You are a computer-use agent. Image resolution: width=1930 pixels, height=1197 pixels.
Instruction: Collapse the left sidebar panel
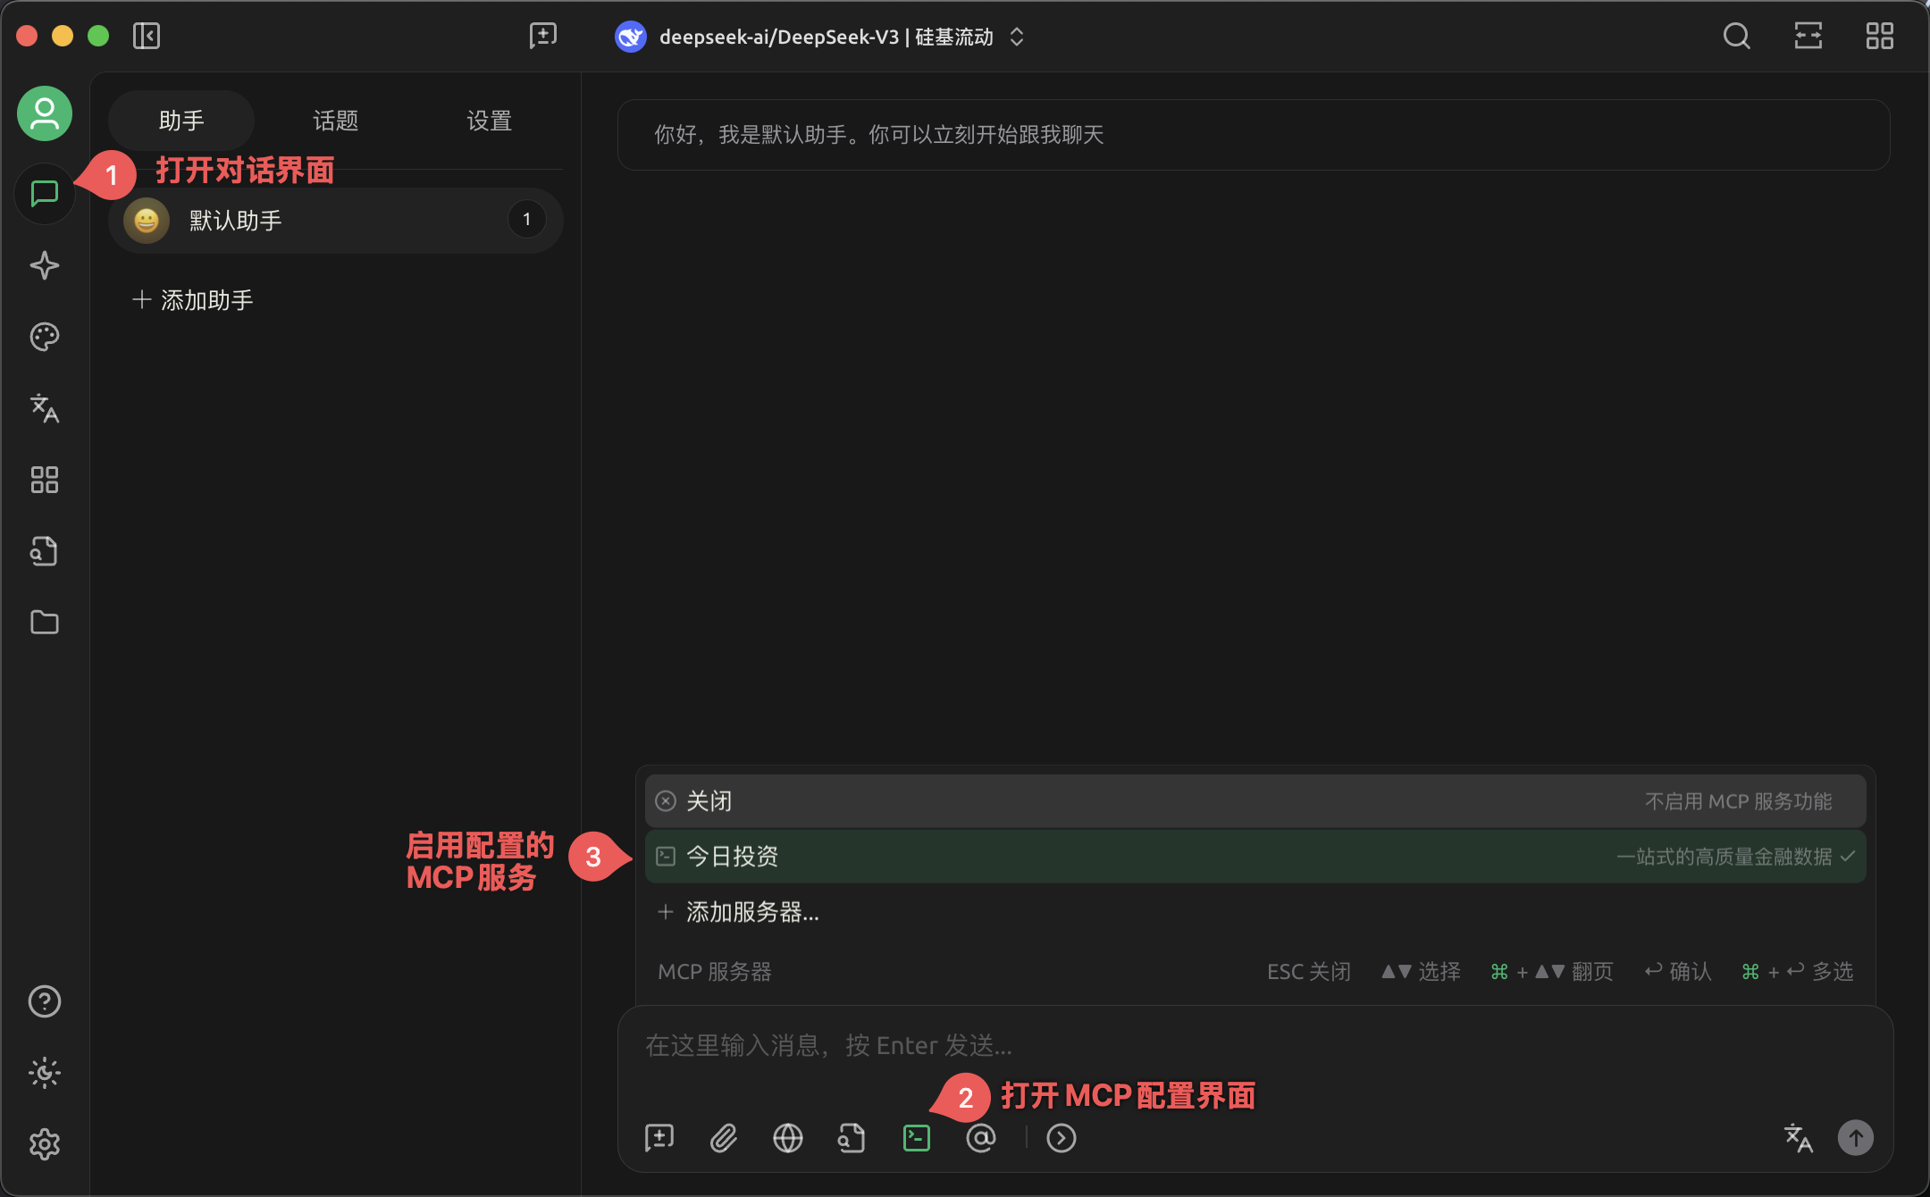147,37
